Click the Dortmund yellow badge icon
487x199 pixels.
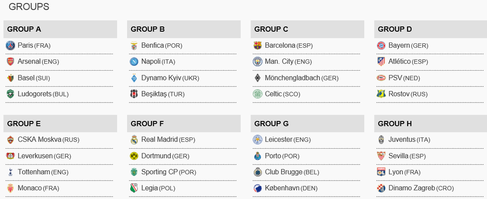134,156
